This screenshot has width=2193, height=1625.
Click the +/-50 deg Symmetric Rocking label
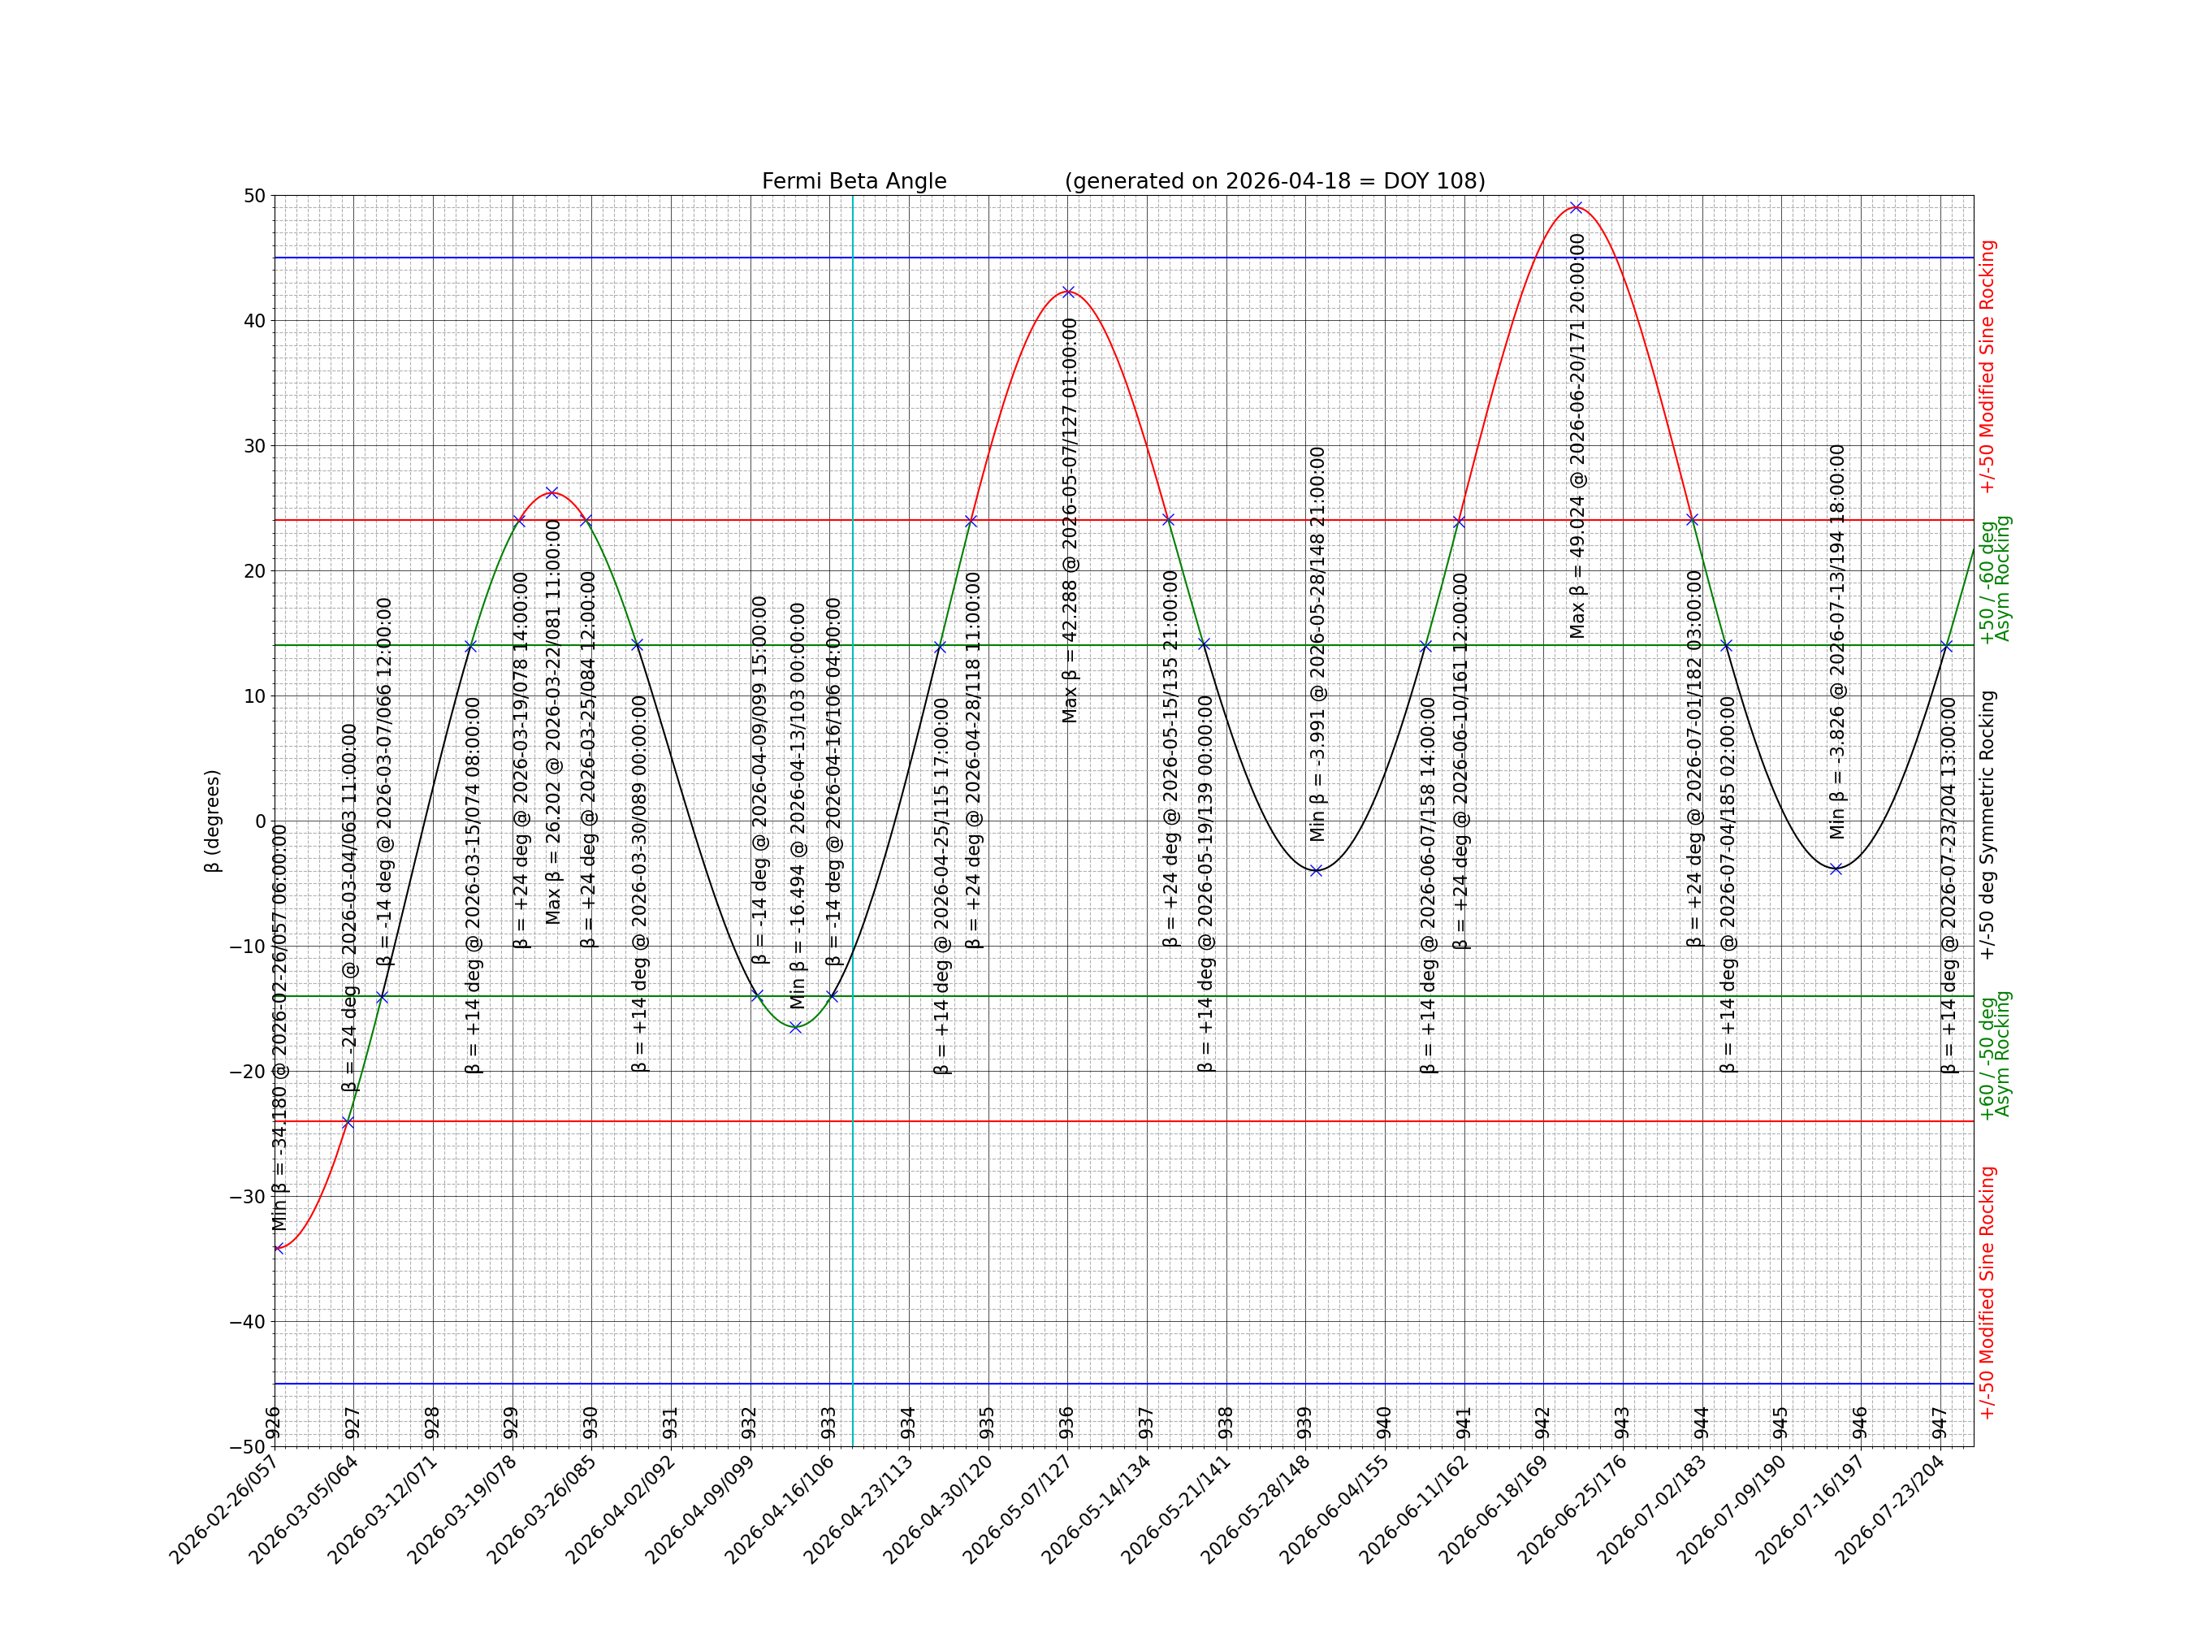tap(1988, 825)
